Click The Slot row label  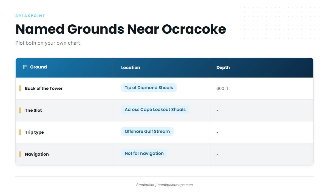pyautogui.click(x=33, y=110)
